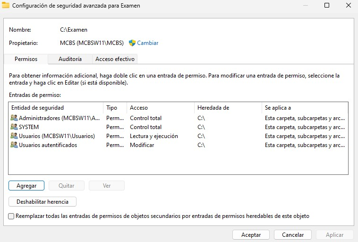This screenshot has width=358, height=242.
Task: Click the SYSTEM entry user icon
Action: [14, 127]
